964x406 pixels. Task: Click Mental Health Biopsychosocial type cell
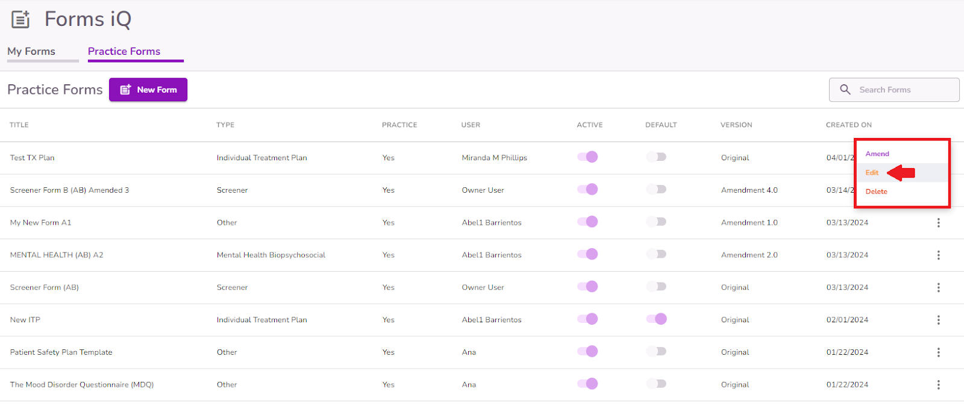(271, 255)
